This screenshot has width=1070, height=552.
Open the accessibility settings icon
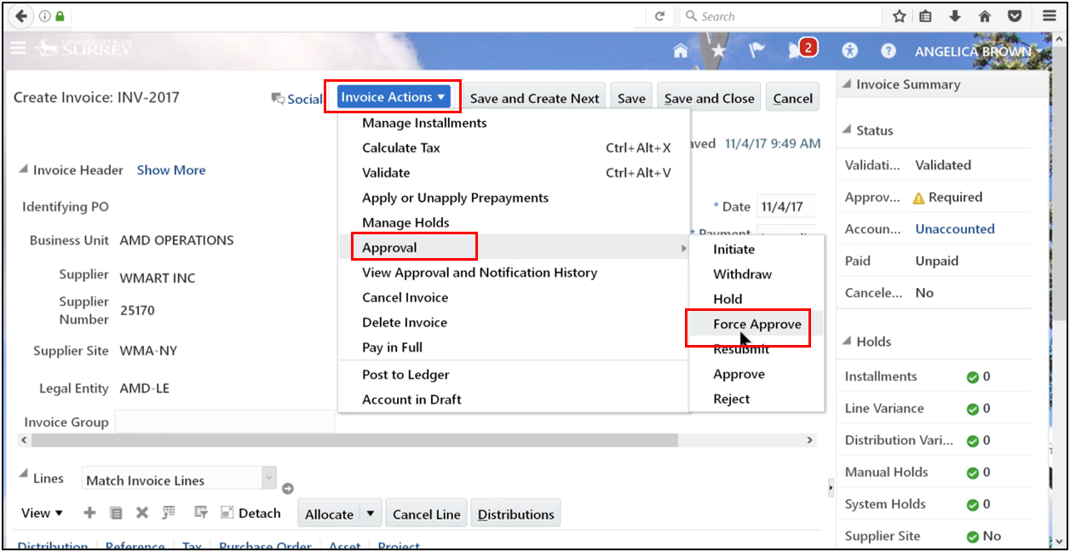pos(849,50)
